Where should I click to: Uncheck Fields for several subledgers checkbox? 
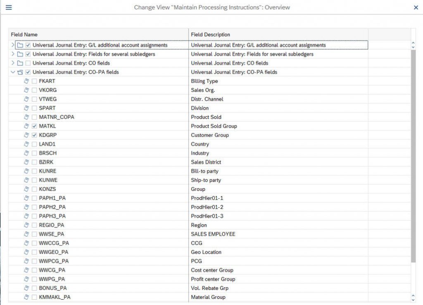(28, 54)
